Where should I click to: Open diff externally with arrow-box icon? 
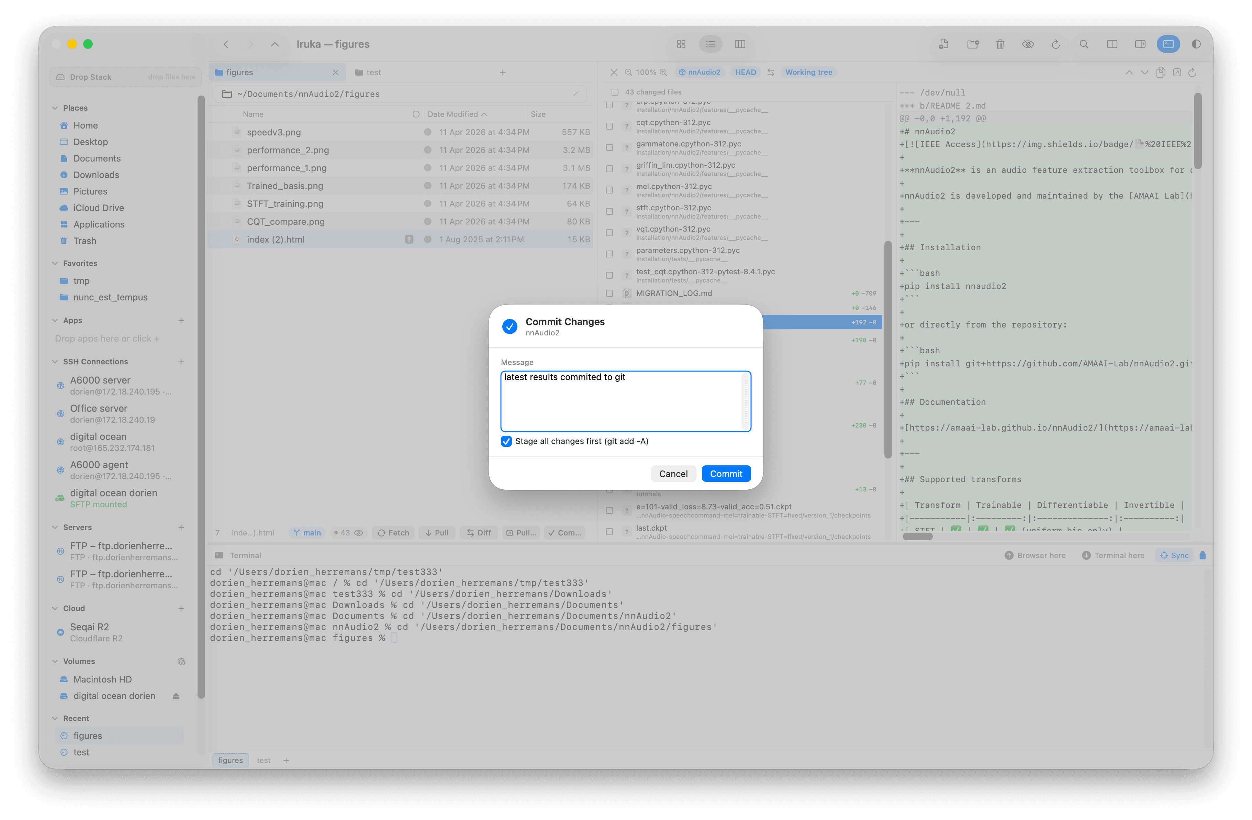(1177, 72)
